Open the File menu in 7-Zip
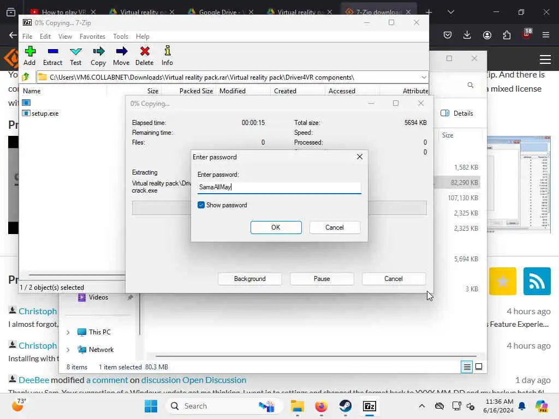Screen dimensions: 559x419 [27, 37]
